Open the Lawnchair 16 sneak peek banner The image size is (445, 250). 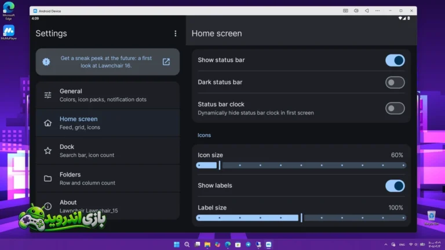[108, 62]
